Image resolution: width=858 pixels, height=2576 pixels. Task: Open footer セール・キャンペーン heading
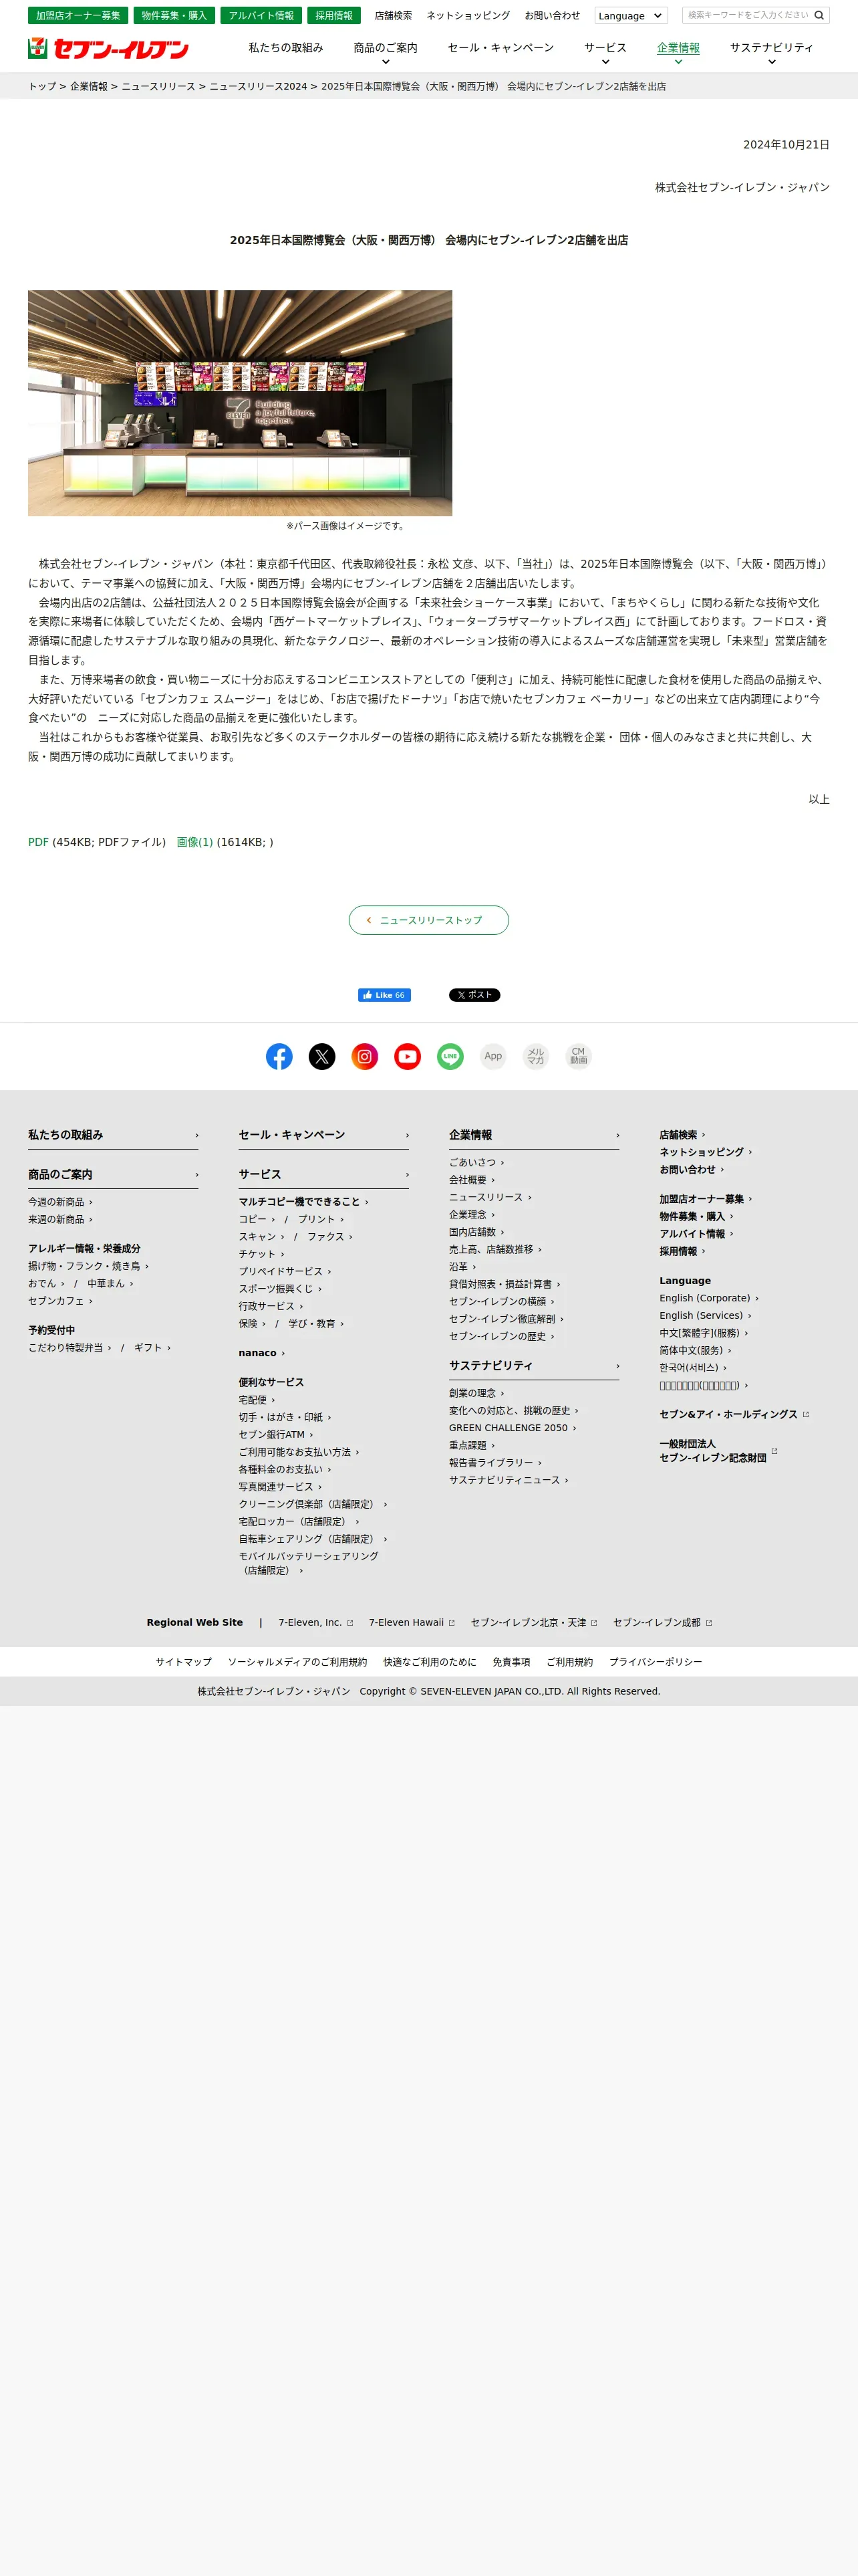click(x=323, y=1135)
